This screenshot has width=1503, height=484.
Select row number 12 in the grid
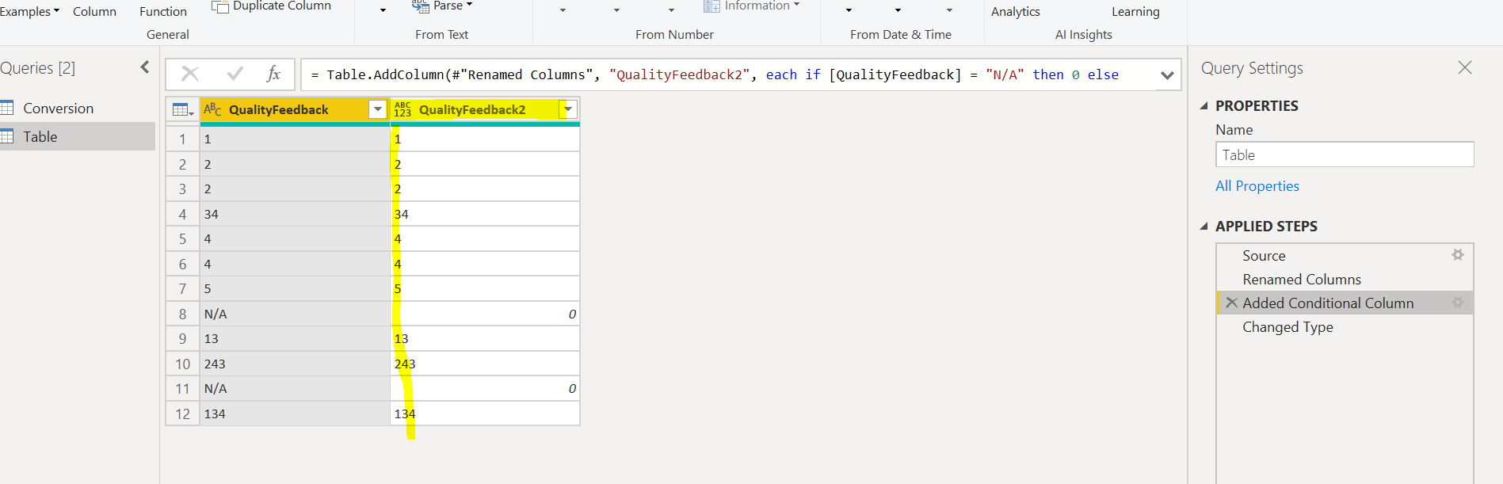[182, 413]
